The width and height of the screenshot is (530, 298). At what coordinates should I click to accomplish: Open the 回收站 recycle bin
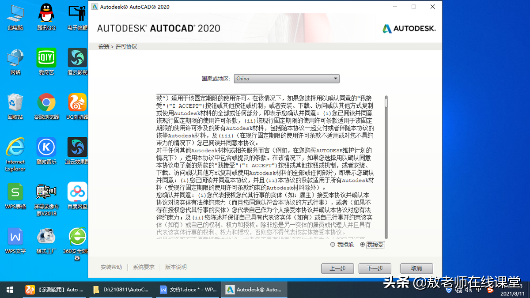(15, 106)
